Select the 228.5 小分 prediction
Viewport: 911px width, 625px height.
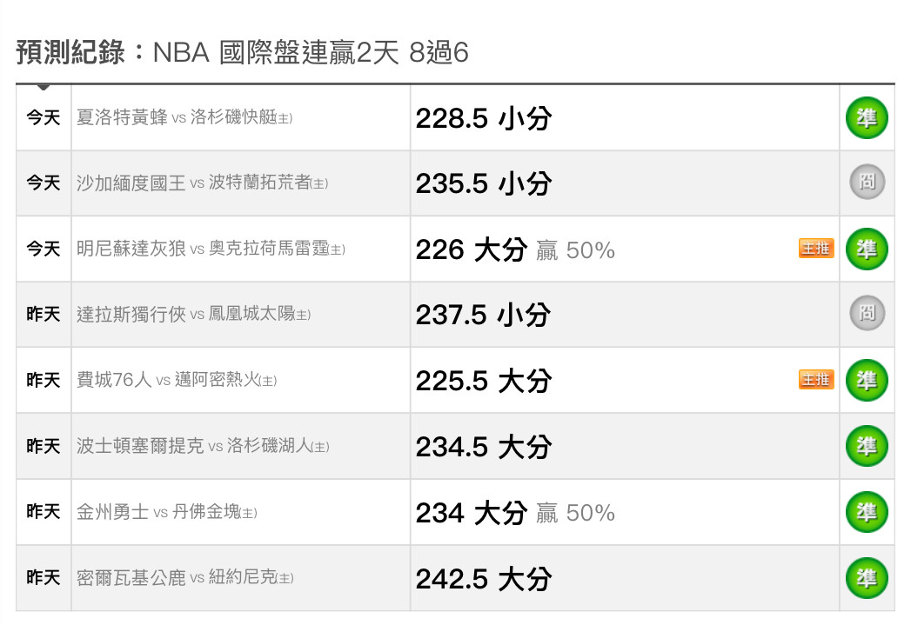click(x=484, y=118)
